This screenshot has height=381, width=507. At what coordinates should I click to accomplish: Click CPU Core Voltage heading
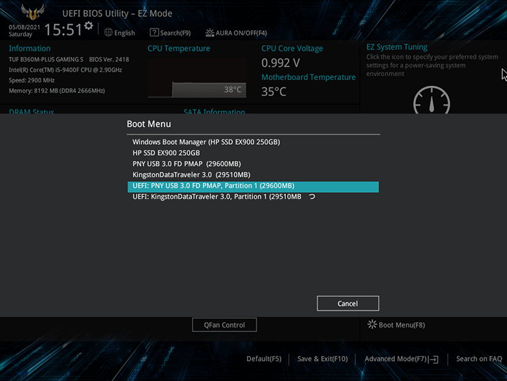[292, 49]
